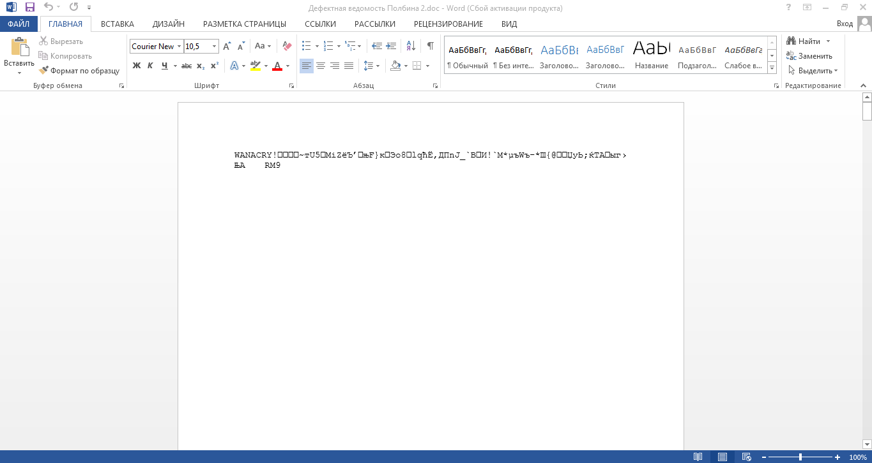
Task: Click the Вставить paste icon
Action: (x=19, y=48)
